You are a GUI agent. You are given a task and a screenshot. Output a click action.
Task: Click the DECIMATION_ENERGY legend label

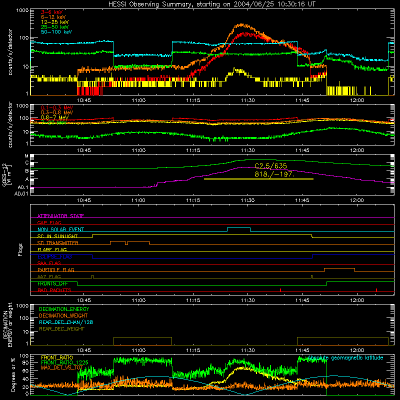click(x=64, y=309)
